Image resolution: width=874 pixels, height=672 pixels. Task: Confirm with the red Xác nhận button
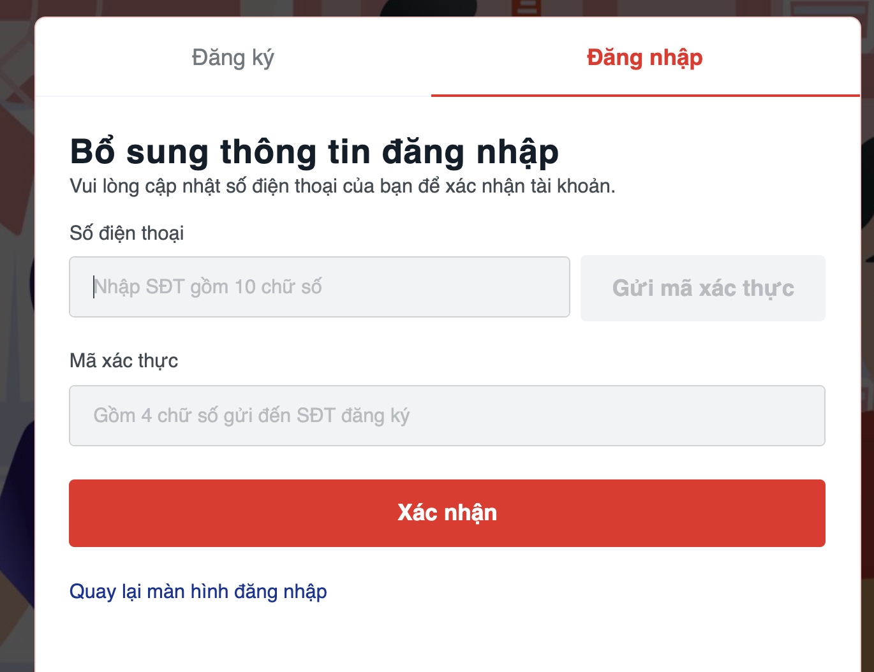pyautogui.click(x=447, y=513)
